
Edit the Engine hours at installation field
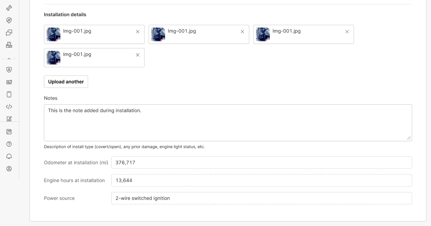click(x=262, y=180)
